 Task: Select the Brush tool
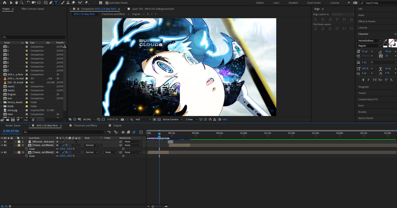(x=63, y=3)
